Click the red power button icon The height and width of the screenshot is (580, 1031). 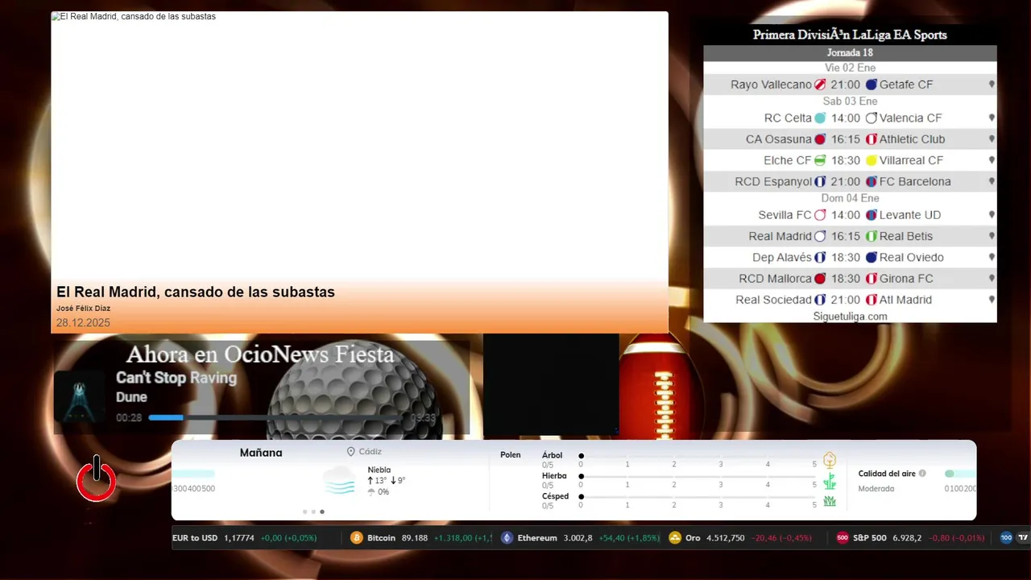[x=96, y=479]
